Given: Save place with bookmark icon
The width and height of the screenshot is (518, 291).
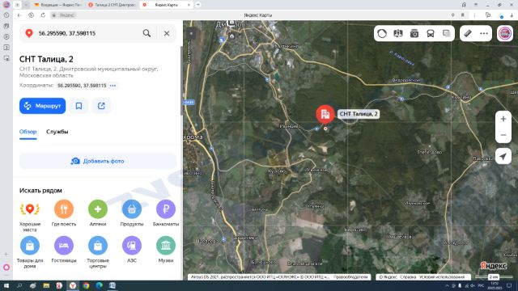Looking at the screenshot, I should tap(79, 106).
